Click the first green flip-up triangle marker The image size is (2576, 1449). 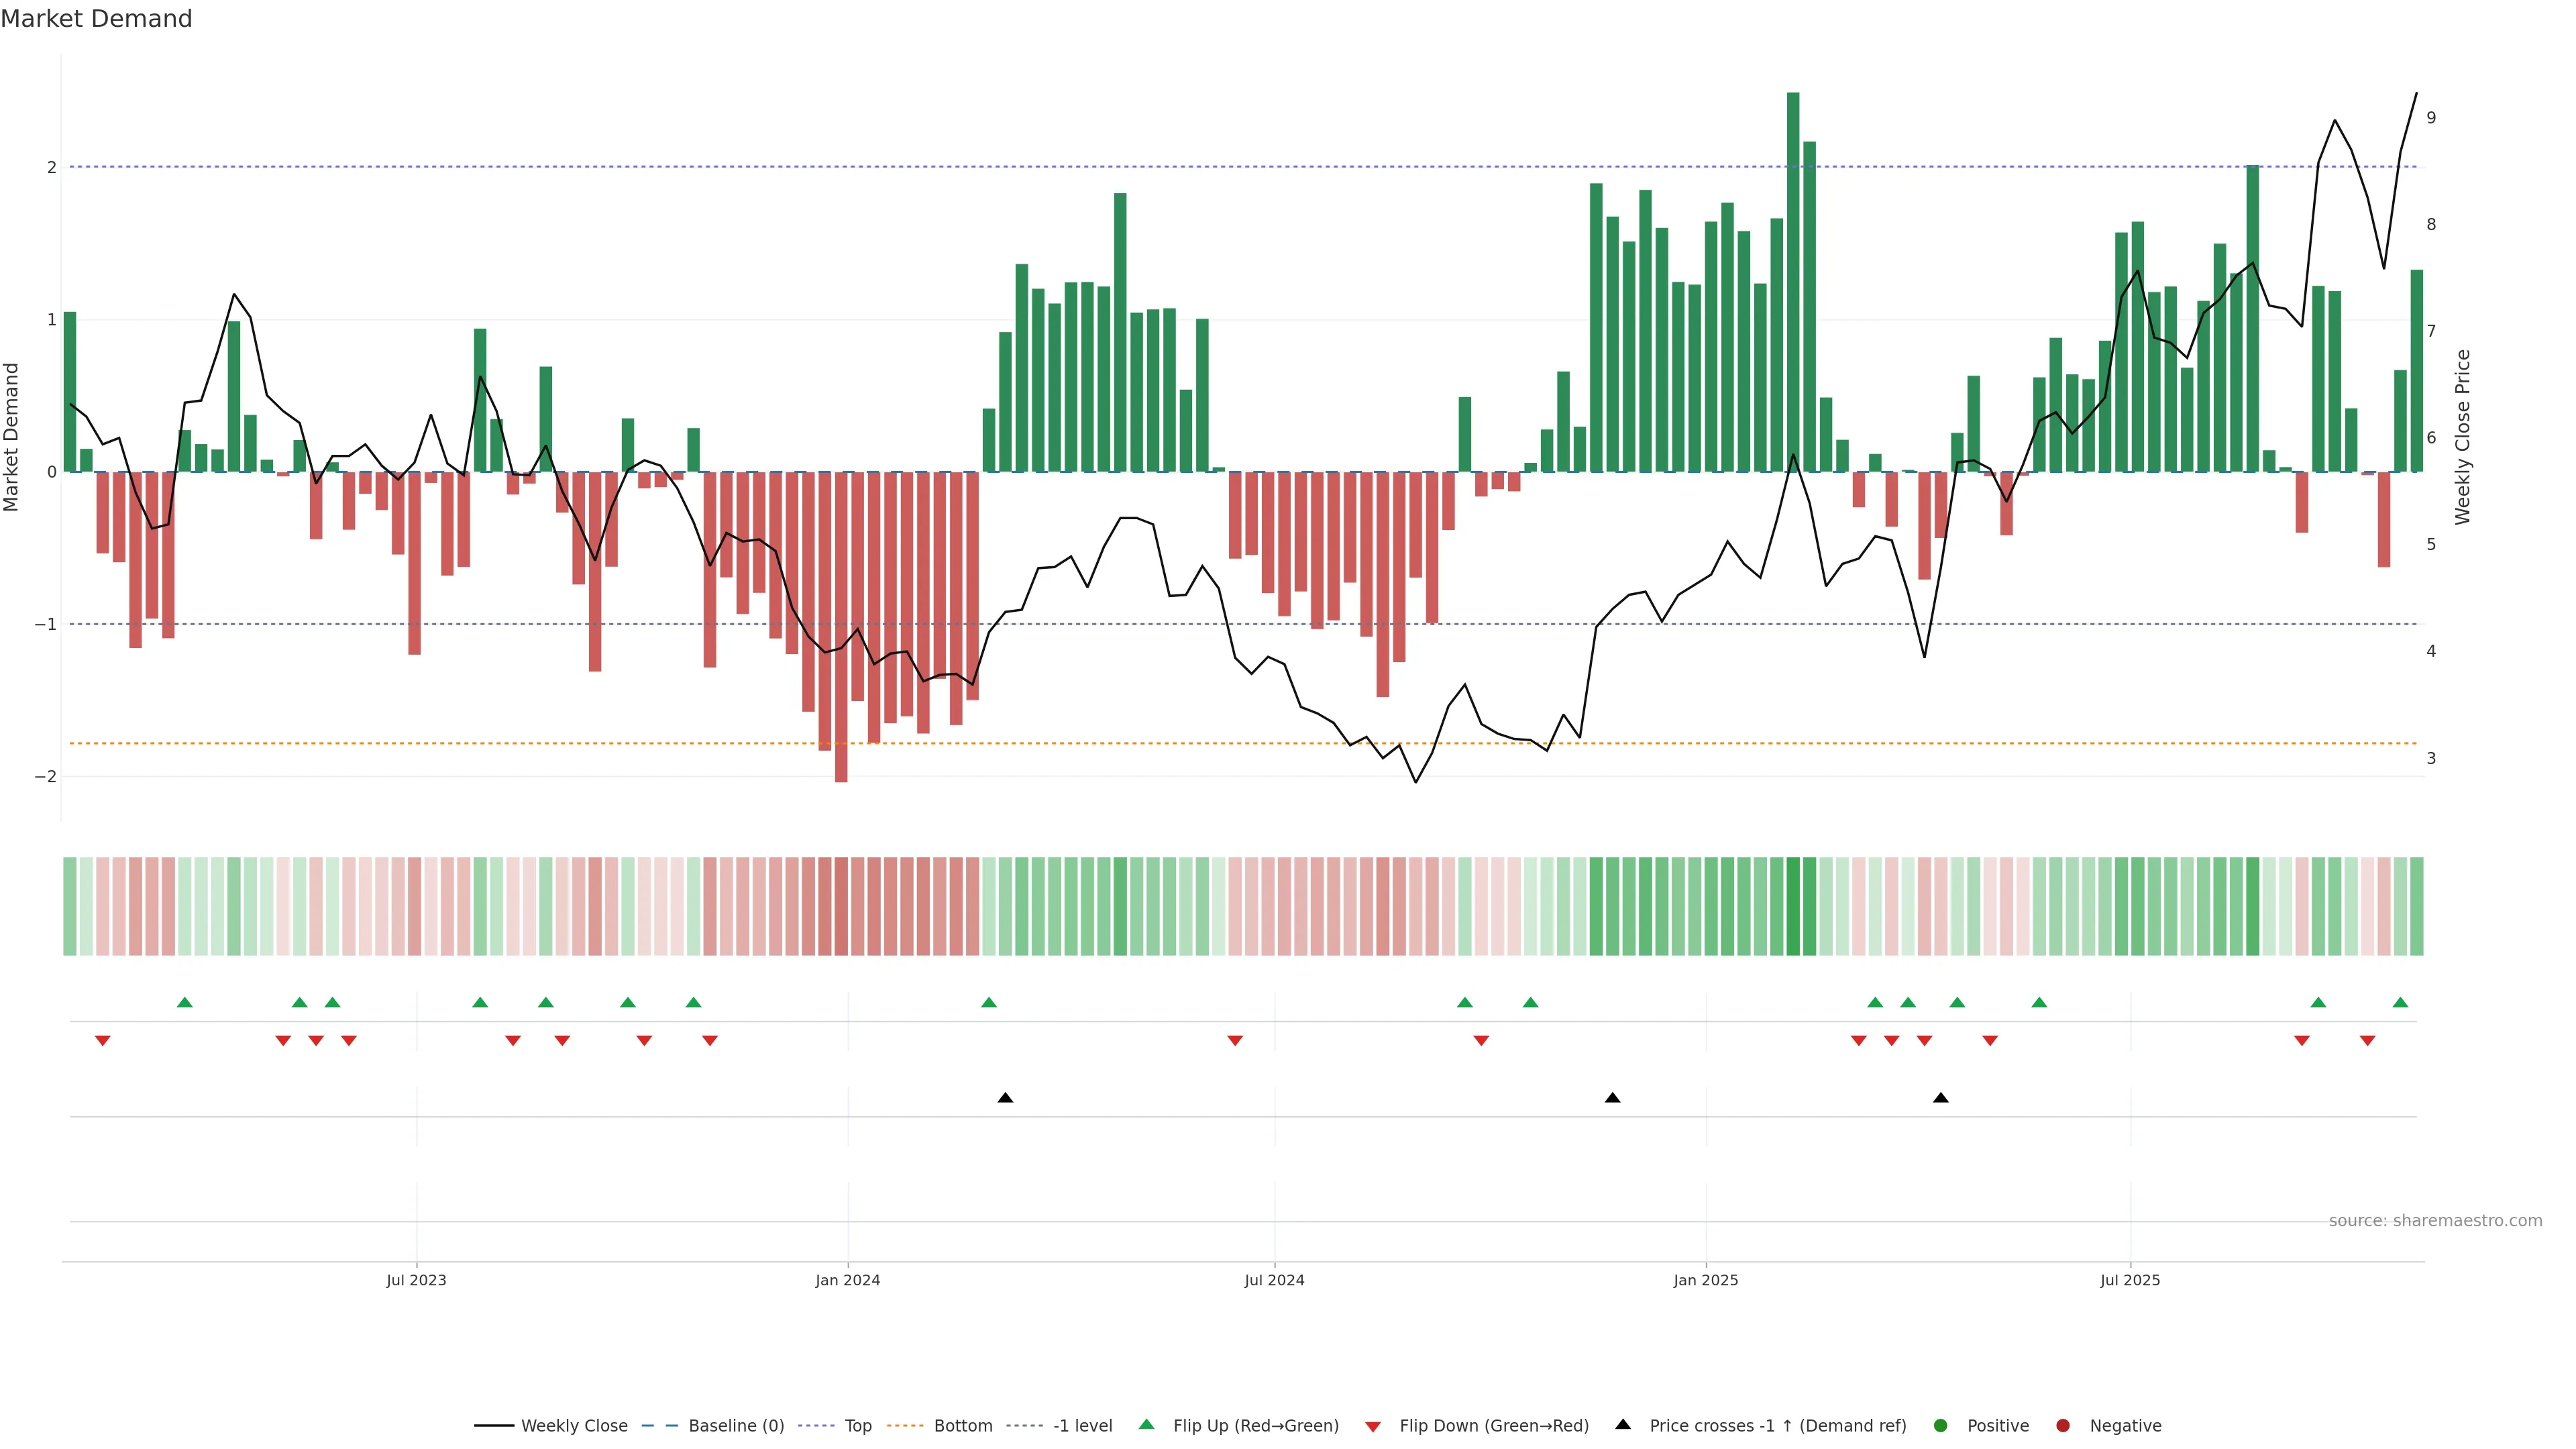184,1002
